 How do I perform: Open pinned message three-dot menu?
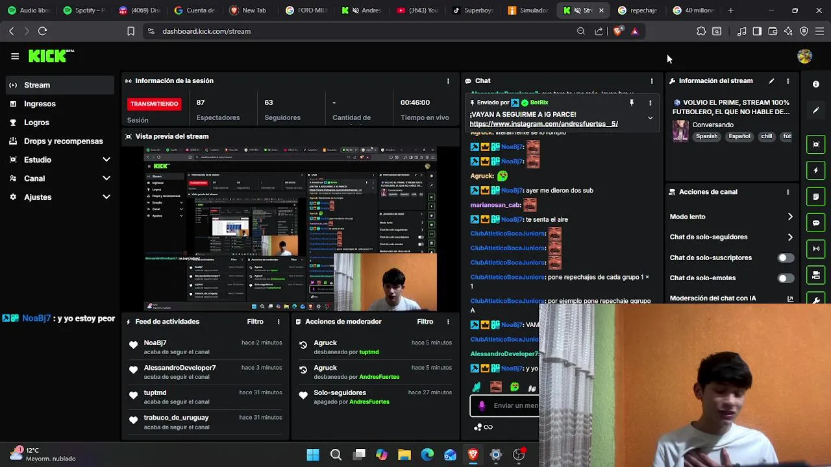pos(650,102)
